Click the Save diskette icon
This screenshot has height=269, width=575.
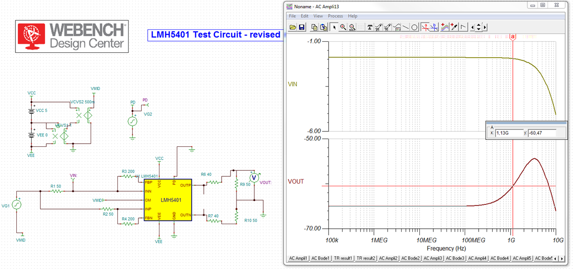click(302, 27)
